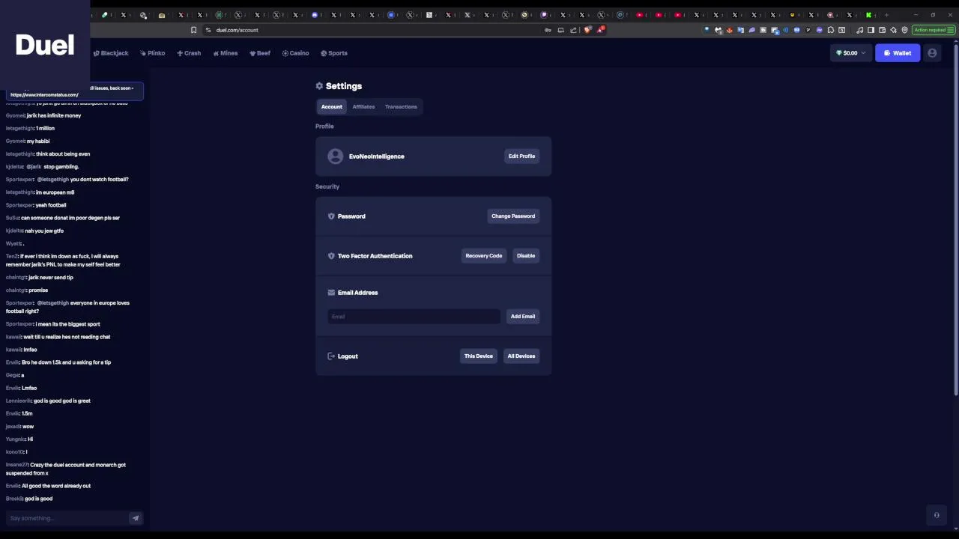This screenshot has width=959, height=539.
Task: Click the site information icon in address bar
Action: [x=208, y=30]
